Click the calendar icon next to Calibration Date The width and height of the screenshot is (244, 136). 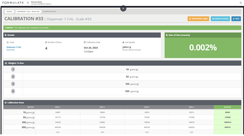point(85,42)
